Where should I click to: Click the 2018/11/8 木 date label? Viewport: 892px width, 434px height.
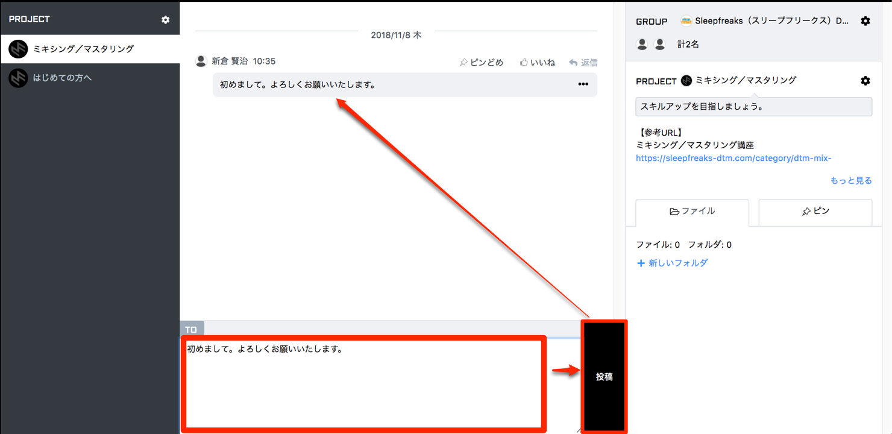click(x=396, y=36)
